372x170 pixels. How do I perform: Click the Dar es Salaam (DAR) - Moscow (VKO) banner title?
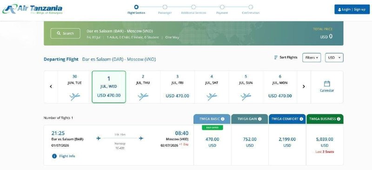coord(120,31)
